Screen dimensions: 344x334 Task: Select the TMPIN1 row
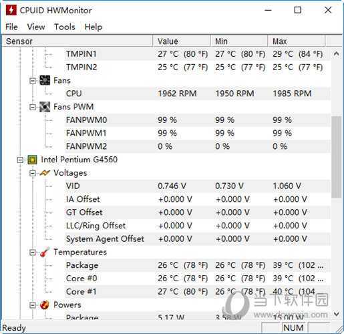[x=198, y=54]
